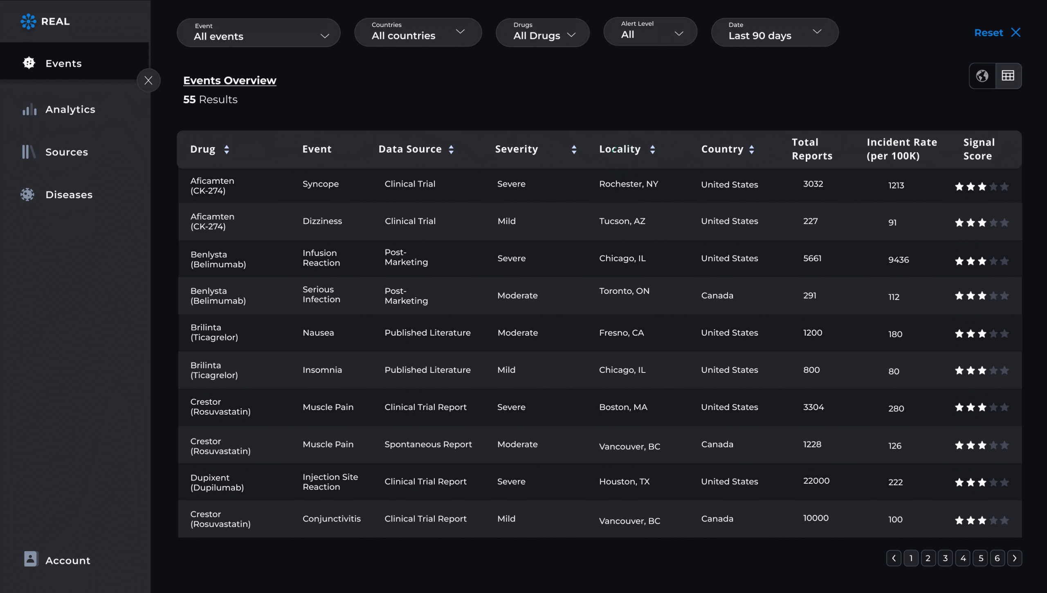Go to page 6
The height and width of the screenshot is (593, 1047).
click(x=998, y=558)
